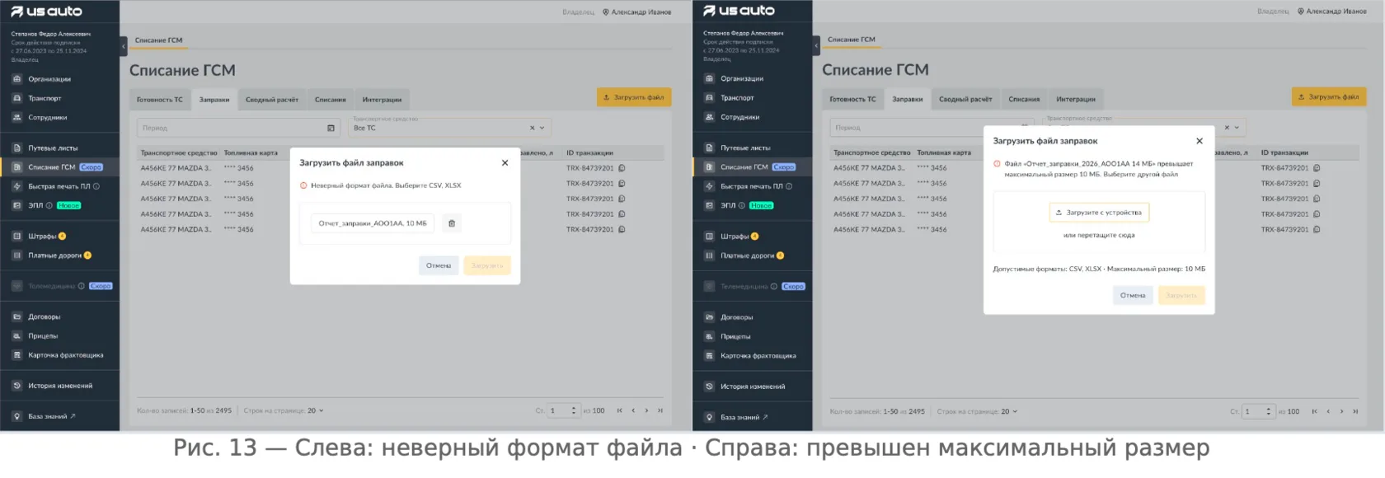Click page number stepper in right screenshot

pyautogui.click(x=1270, y=411)
